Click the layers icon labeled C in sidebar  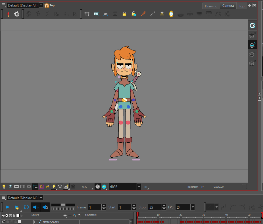(x=252, y=54)
